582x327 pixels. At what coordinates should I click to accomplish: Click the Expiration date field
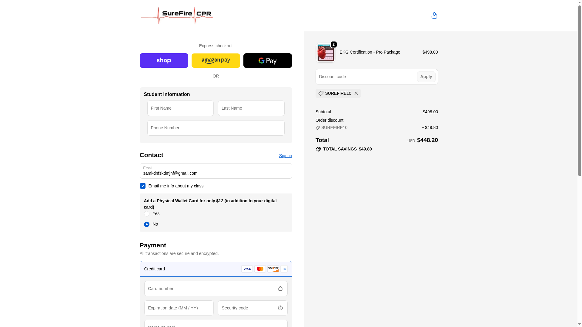click(x=179, y=308)
